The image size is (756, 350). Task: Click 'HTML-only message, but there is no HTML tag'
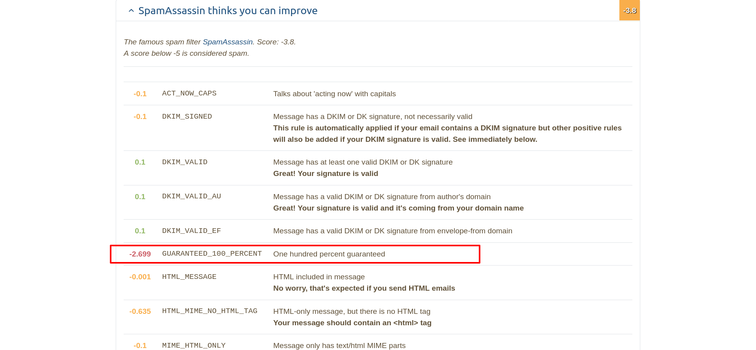352,312
